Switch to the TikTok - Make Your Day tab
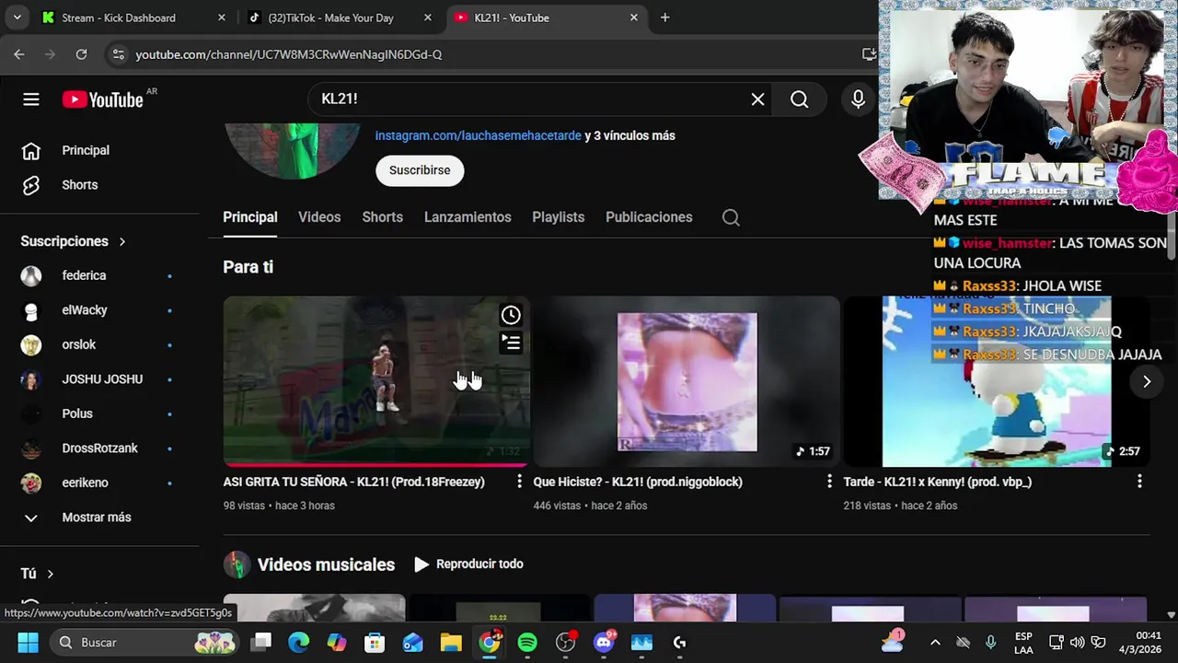Screen dimensions: 1178x663 coord(341,17)
